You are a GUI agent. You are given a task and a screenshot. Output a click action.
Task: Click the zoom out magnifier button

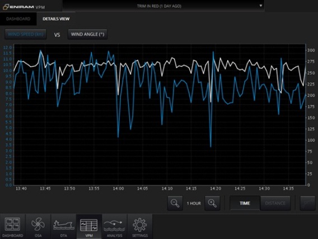[175, 203]
